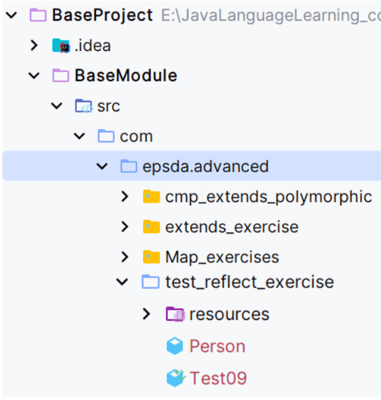Click the Person class icon
381x400 pixels.
pos(175,346)
